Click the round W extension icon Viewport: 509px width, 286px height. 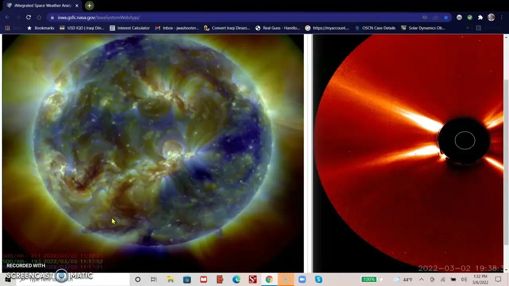point(459,17)
